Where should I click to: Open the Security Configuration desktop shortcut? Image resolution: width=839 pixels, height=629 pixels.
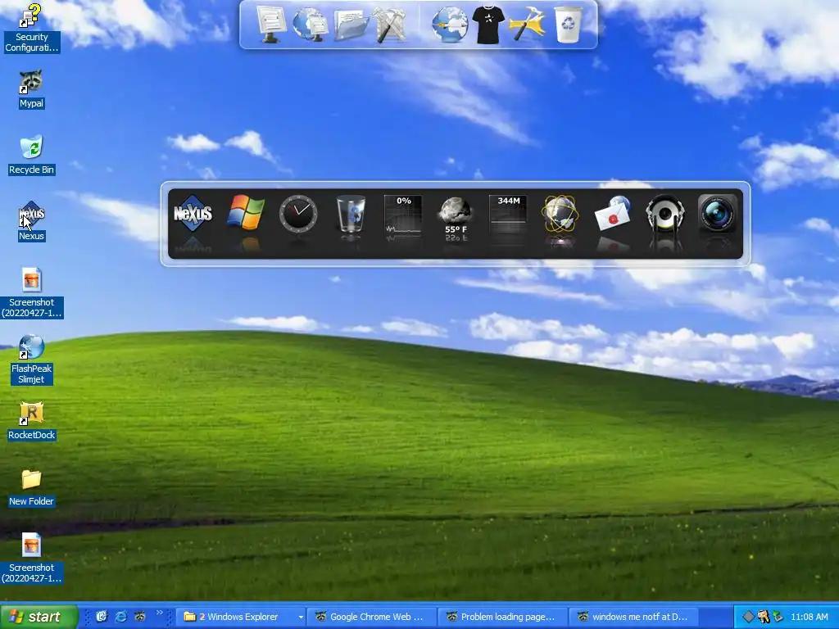[x=31, y=28]
